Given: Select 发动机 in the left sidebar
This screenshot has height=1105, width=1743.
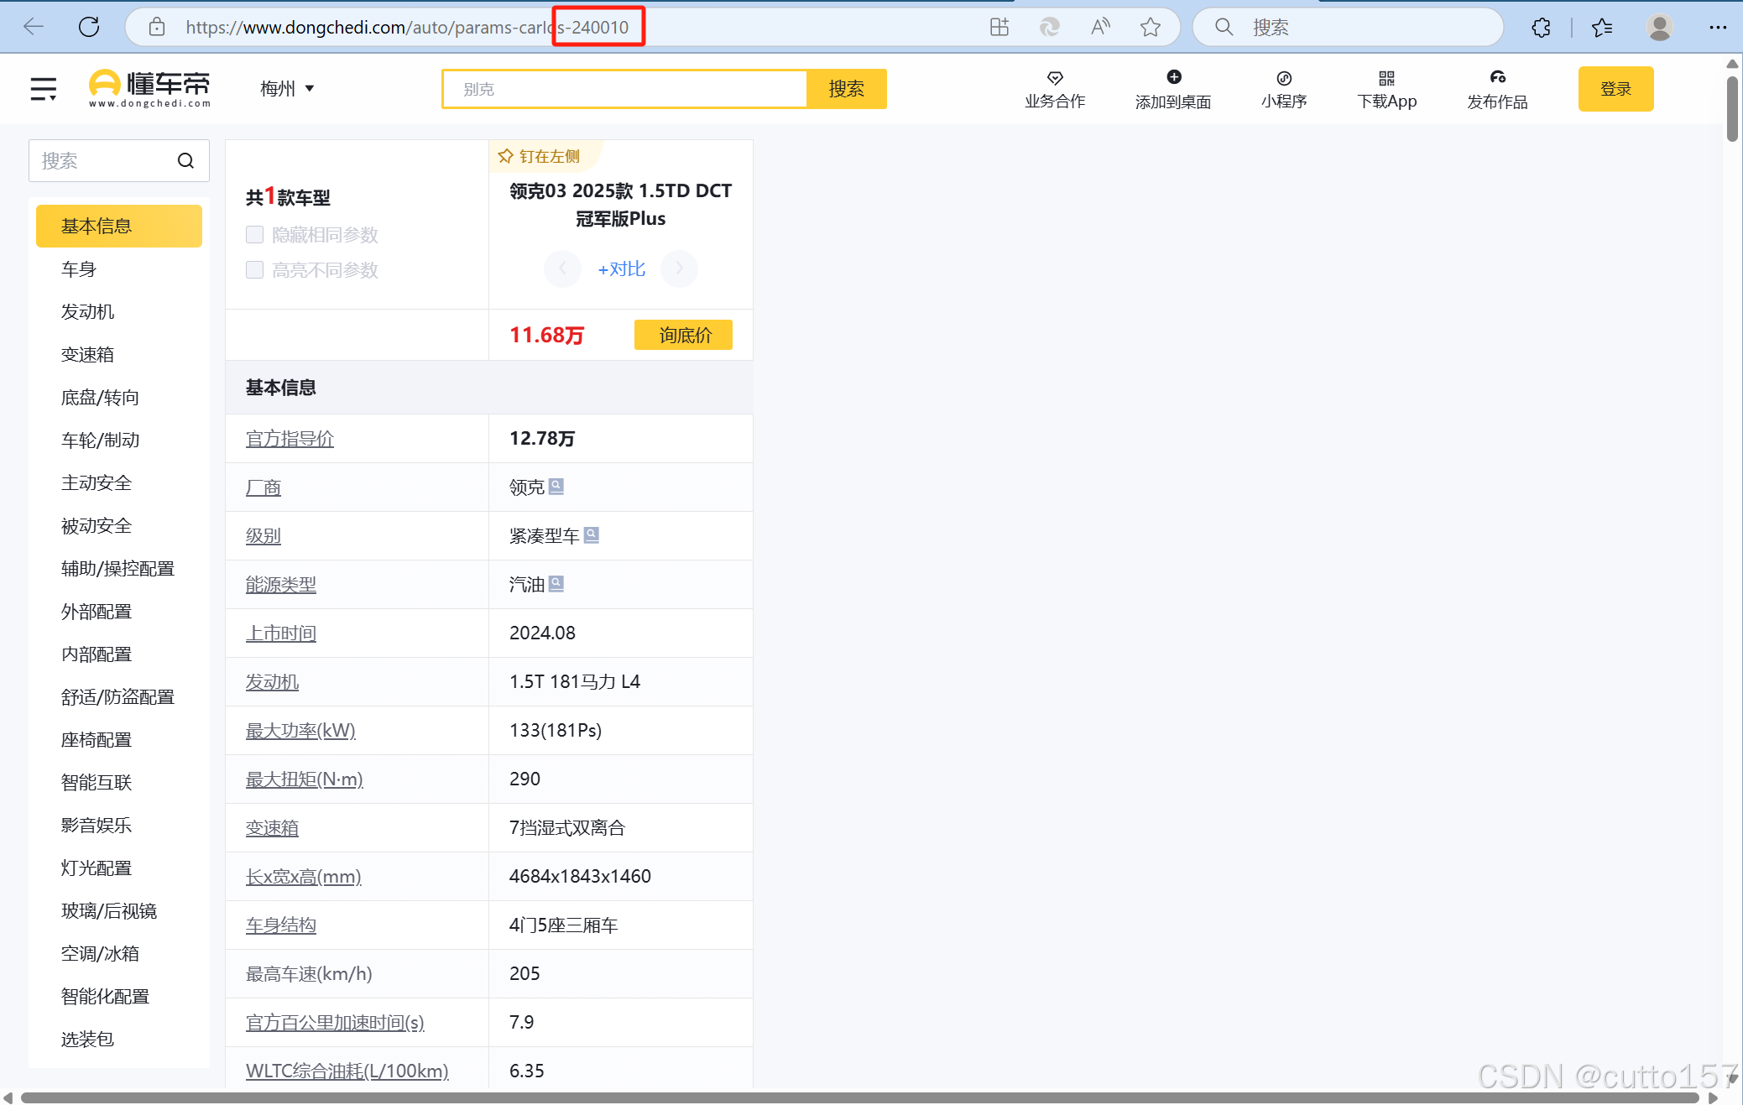Looking at the screenshot, I should pyautogui.click(x=88, y=312).
